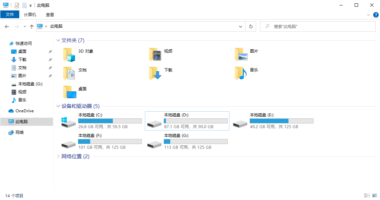Click the new folder quick access toolbar icon
This screenshot has width=380, height=200.
tap(24, 5)
